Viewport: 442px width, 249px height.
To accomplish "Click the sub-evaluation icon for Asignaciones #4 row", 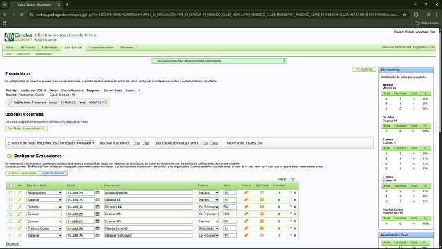I will pos(262,192).
